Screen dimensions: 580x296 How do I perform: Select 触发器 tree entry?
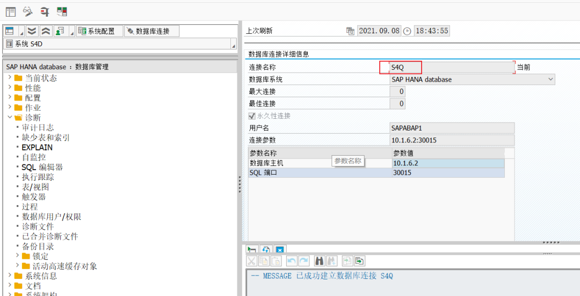pos(34,197)
